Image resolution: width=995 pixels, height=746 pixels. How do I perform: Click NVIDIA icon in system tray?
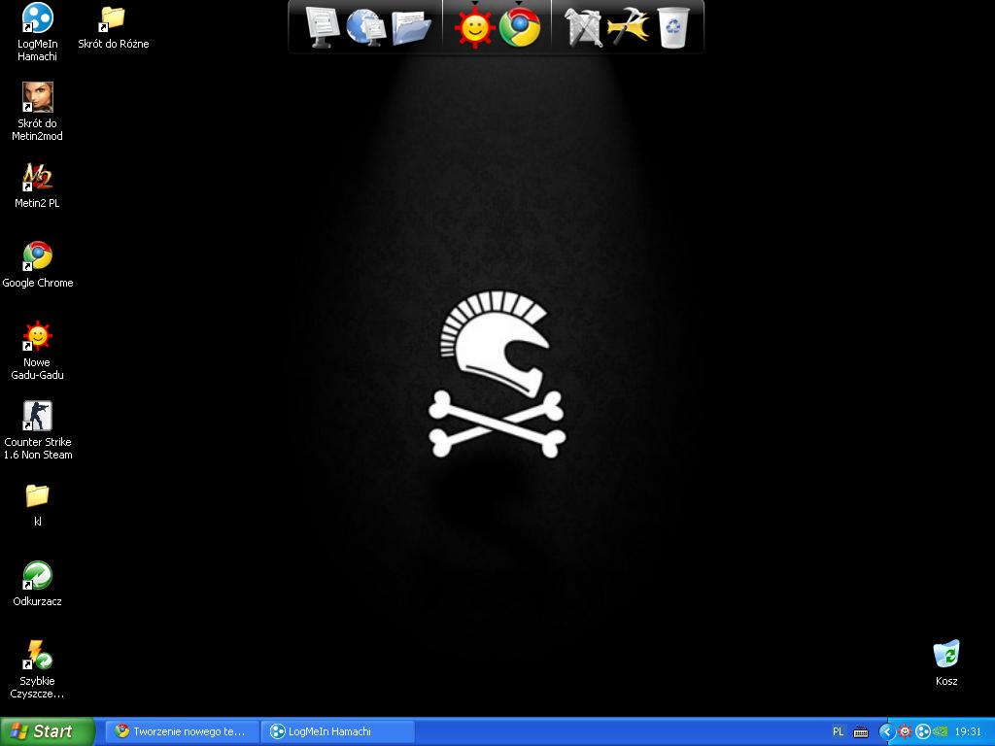pos(940,731)
